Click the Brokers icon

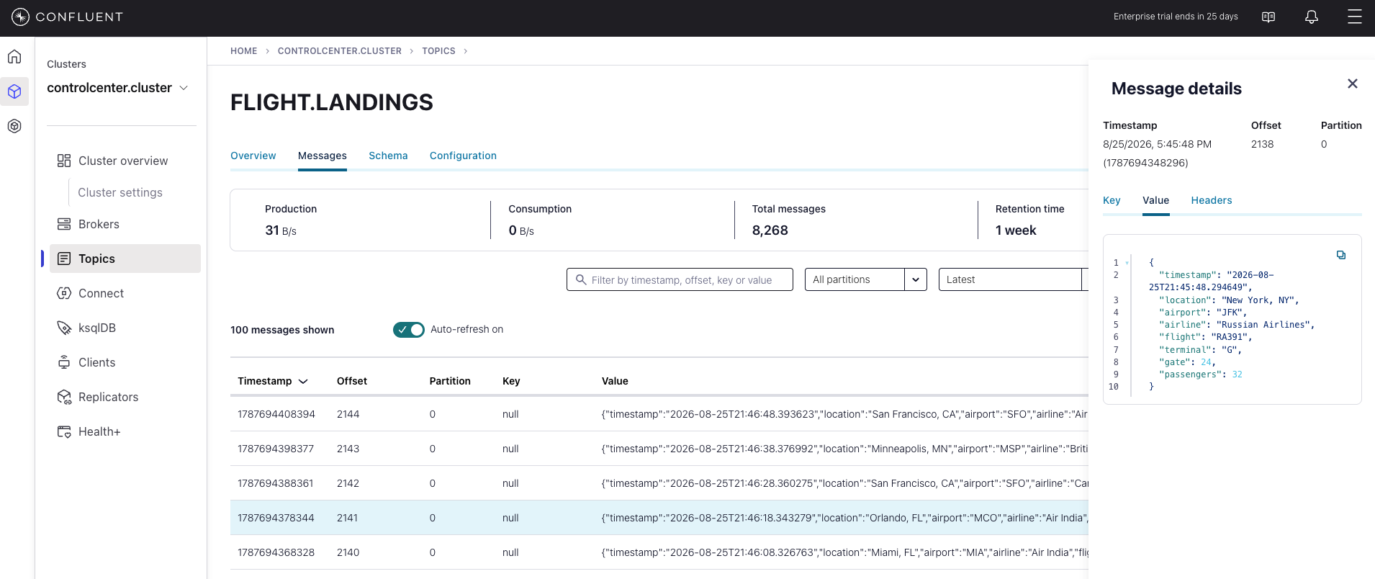[x=64, y=224]
